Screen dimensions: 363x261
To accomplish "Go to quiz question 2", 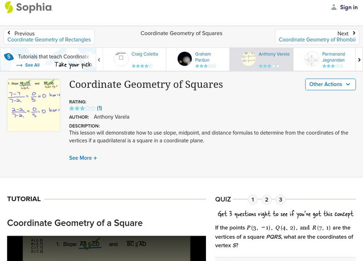I will (x=267, y=200).
